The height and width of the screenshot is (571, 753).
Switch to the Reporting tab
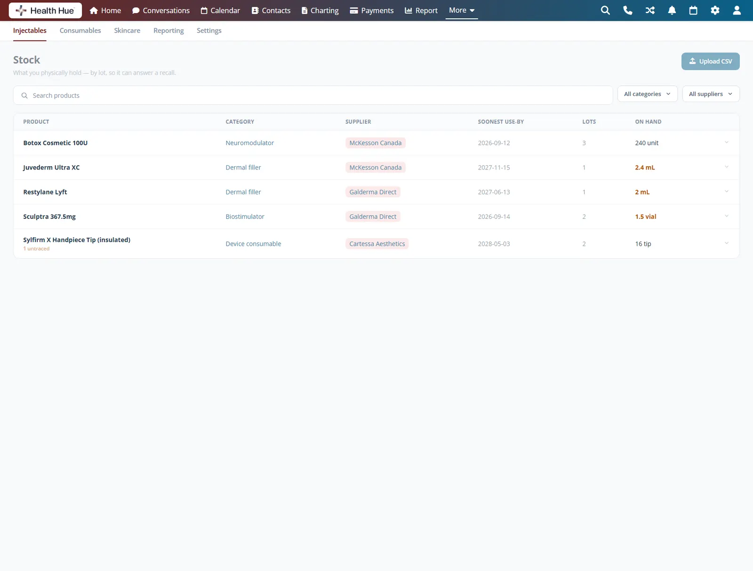pyautogui.click(x=168, y=31)
